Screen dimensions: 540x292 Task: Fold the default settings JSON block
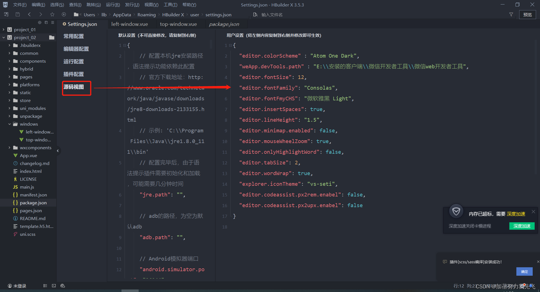click(125, 45)
